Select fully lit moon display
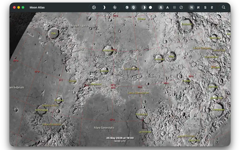 [x=151, y=7]
